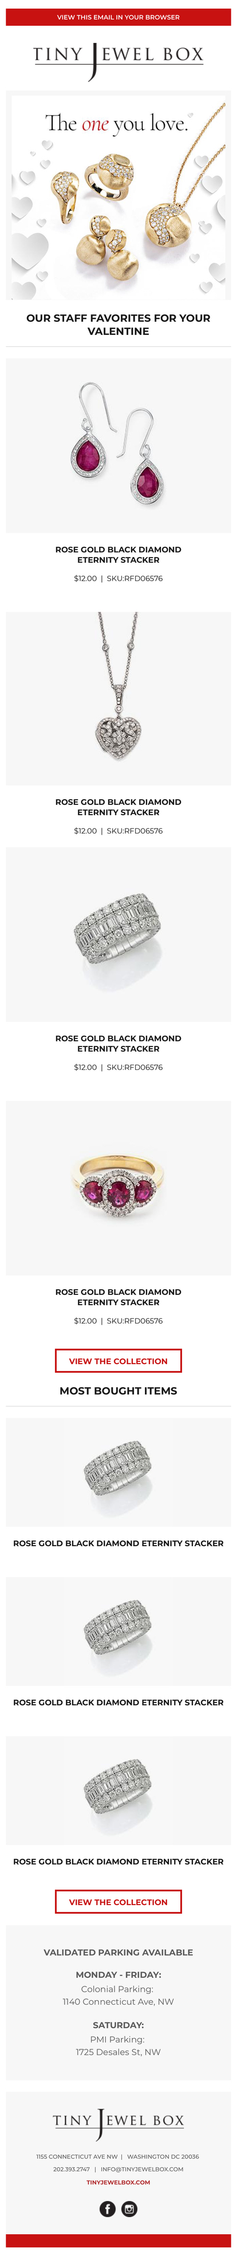
Task: Click 'View this email in your browser'
Action: (118, 17)
